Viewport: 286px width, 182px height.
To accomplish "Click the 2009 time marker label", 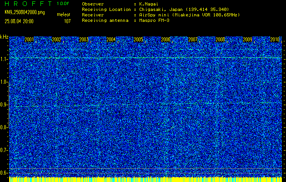I will pyautogui.click(x=248, y=40).
